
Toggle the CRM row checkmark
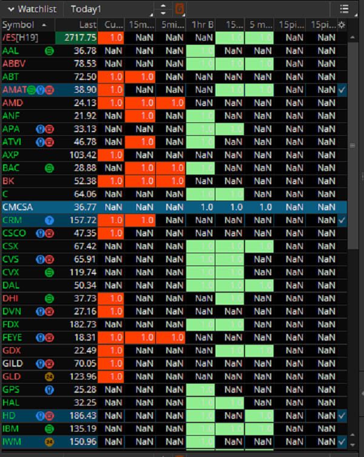click(x=342, y=221)
